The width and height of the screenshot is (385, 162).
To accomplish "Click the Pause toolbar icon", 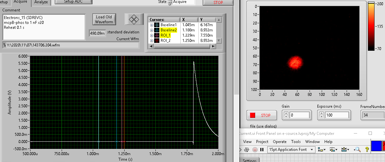I will point(262,149).
